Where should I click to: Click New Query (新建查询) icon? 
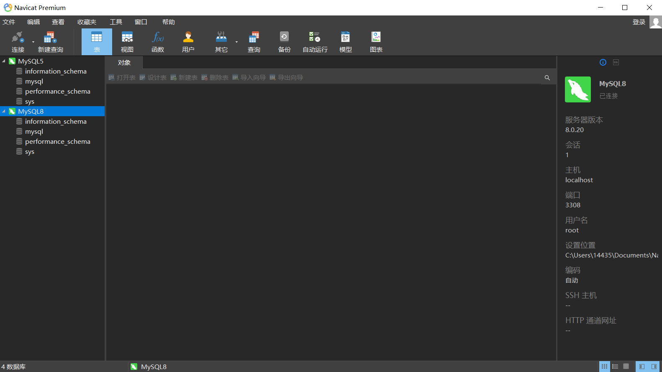[x=50, y=42]
